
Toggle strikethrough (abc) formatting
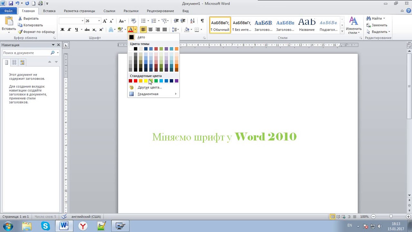(87, 30)
